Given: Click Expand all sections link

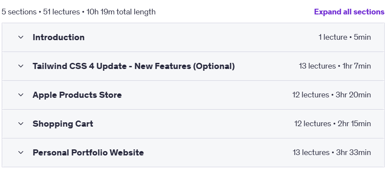Looking at the screenshot, I should point(349,12).
